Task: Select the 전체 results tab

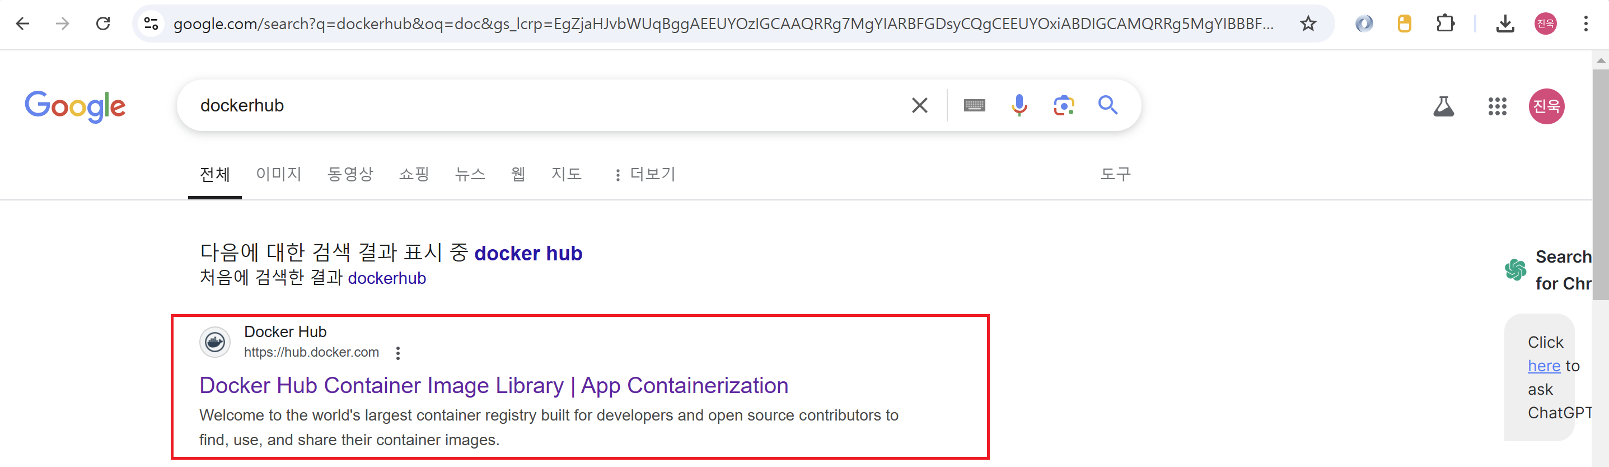Action: [215, 174]
